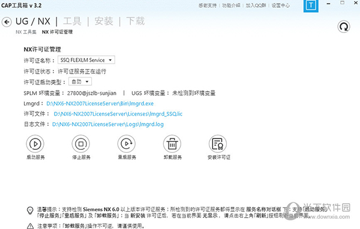Click the SPLM value 27800@jszlb-sunjian

coord(92,93)
